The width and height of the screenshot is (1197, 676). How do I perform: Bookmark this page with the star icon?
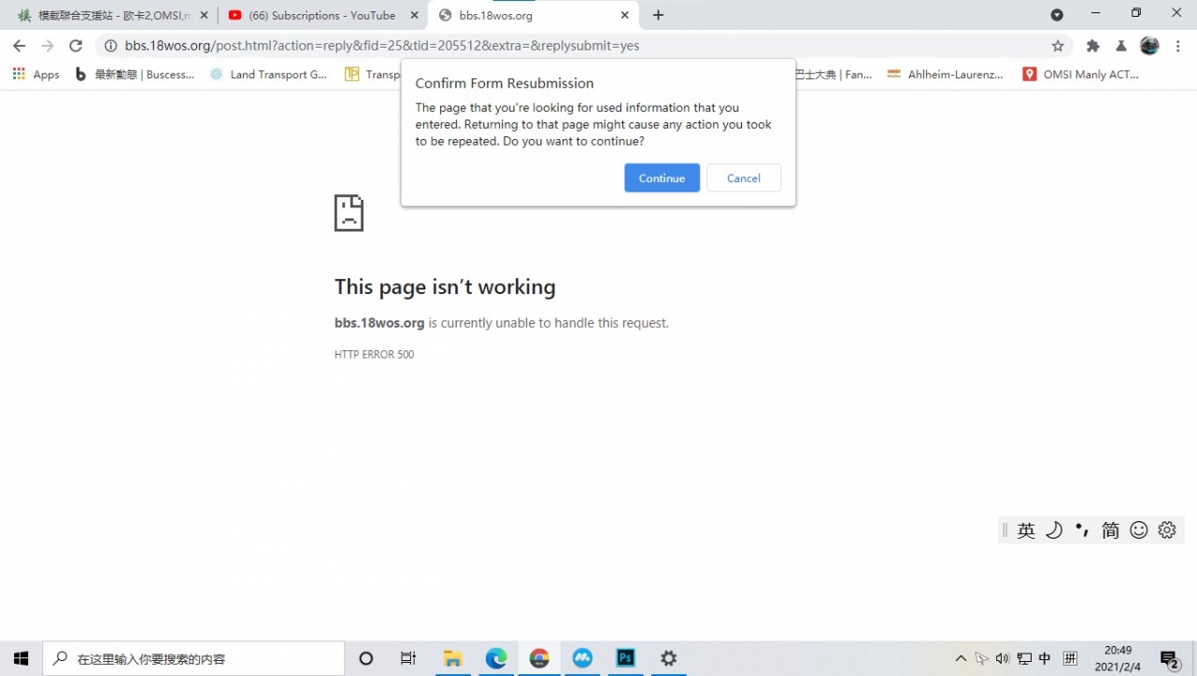tap(1058, 46)
